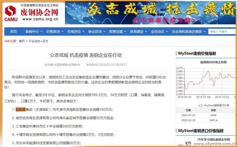
Task: Click the MySteel废钢价格指数 section heading
Action: tap(197, 54)
